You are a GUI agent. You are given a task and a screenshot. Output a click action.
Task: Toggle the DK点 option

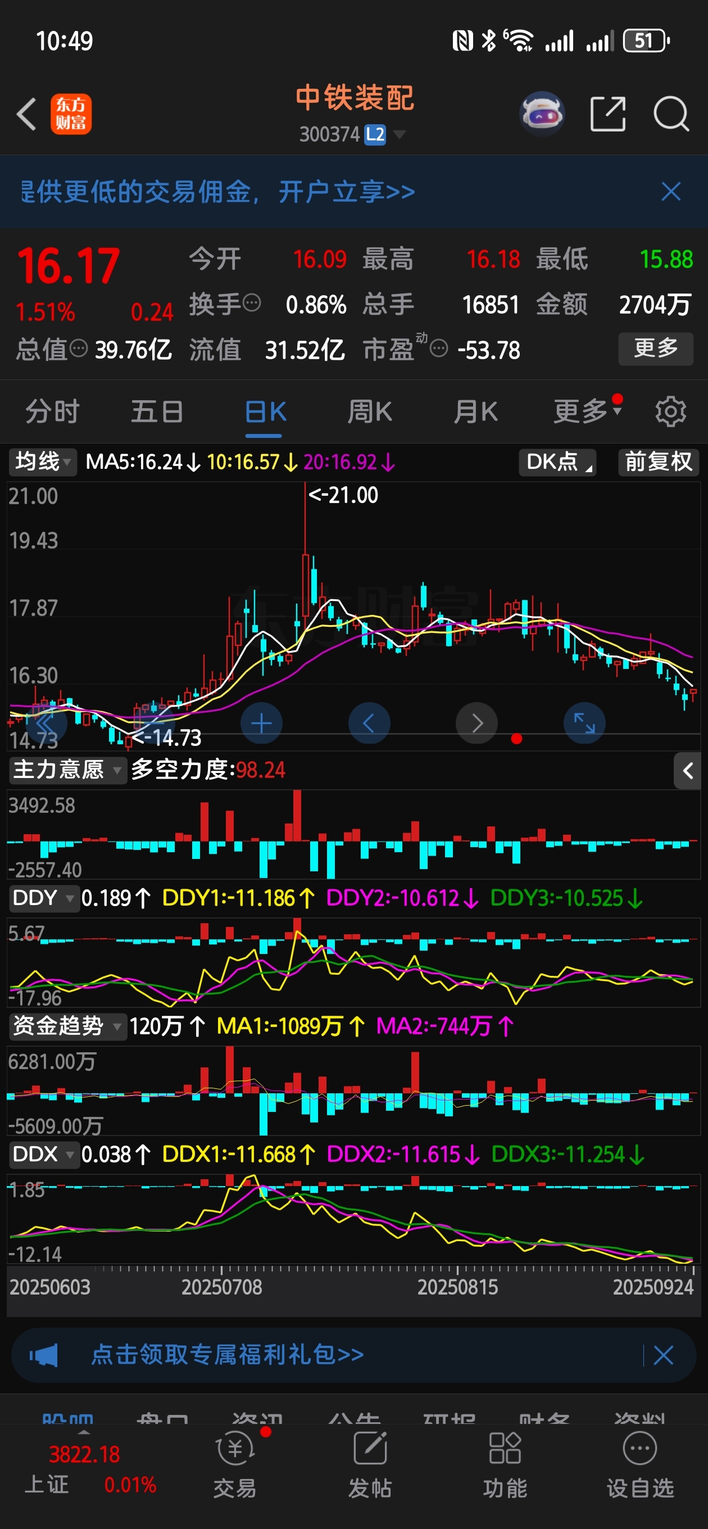[x=557, y=462]
